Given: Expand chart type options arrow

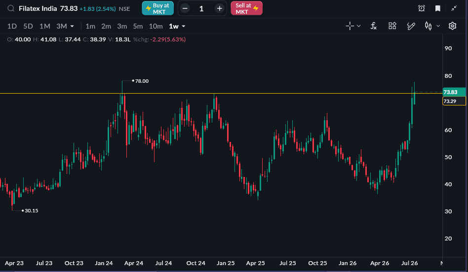Looking at the screenshot, I should click(x=438, y=26).
